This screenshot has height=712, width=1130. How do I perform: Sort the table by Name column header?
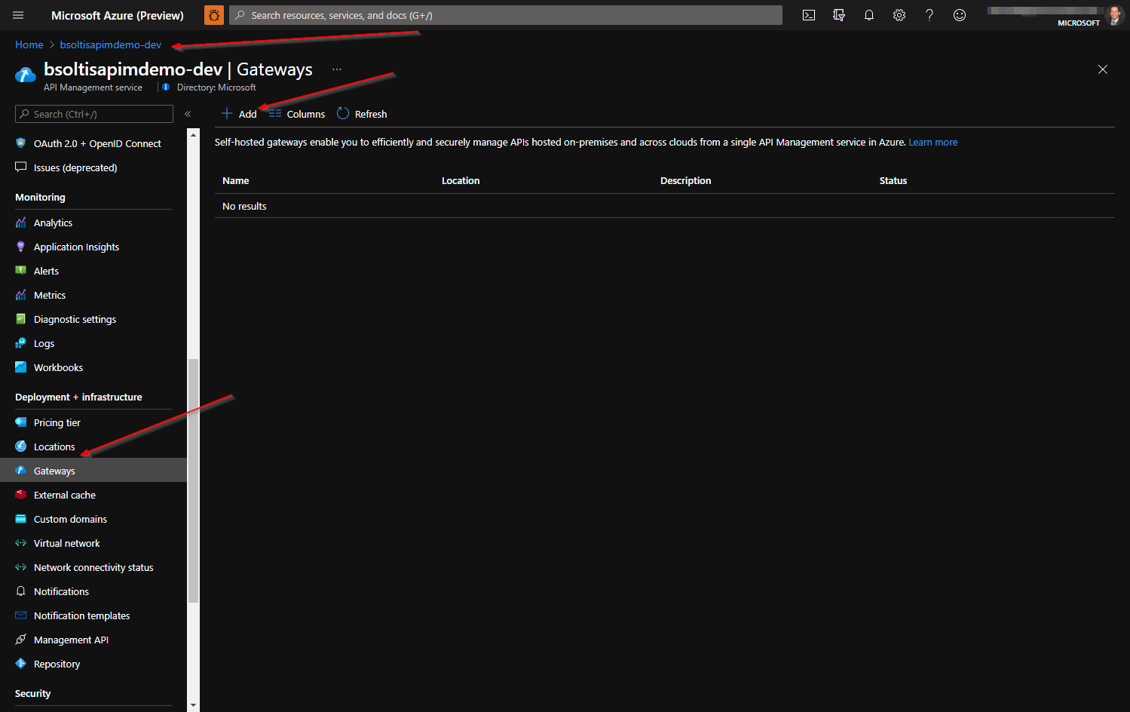point(236,181)
